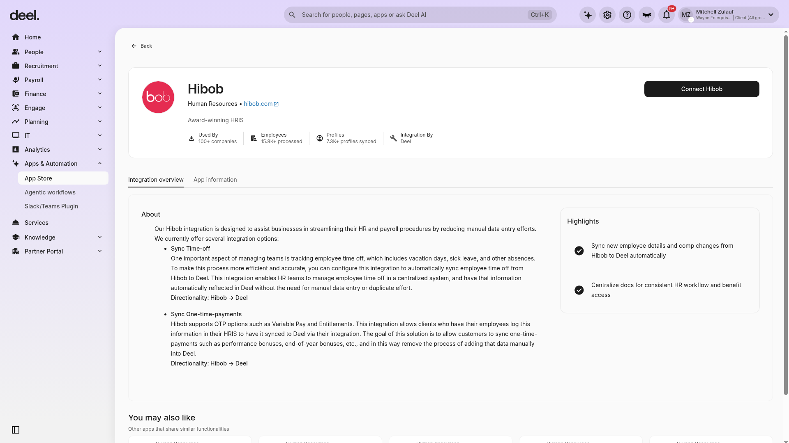Expand the People menu chevron

click(x=100, y=52)
